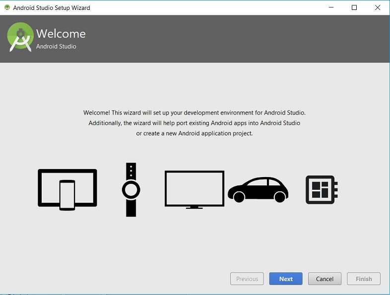Click the Android Studio logo in header
This screenshot has height=295, width=390.
[20, 37]
